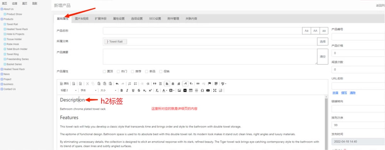Apply subscript formatting

pos(145,91)
